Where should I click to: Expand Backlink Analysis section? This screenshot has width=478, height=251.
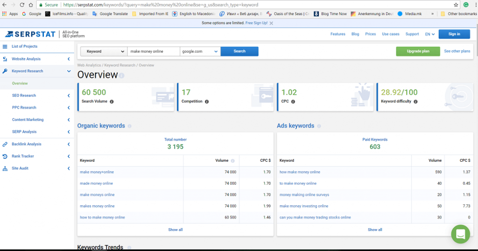pos(69,144)
